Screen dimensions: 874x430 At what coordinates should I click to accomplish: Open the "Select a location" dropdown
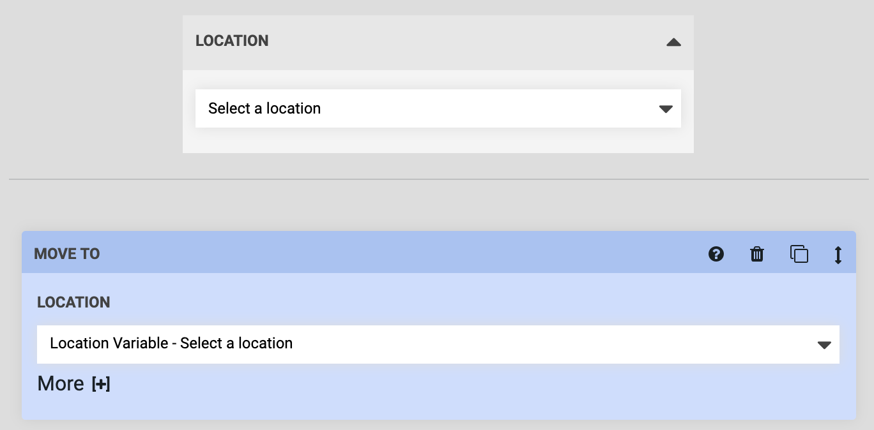(438, 108)
